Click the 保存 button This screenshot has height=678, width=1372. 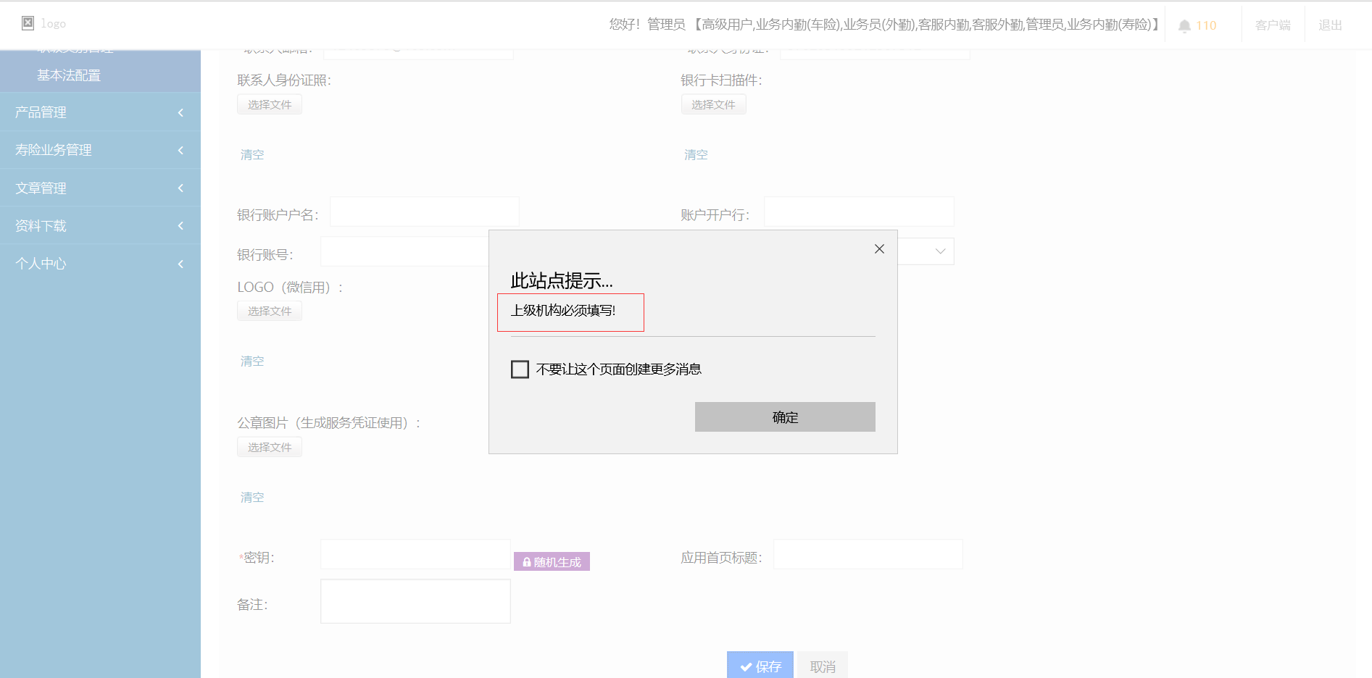pyautogui.click(x=760, y=666)
